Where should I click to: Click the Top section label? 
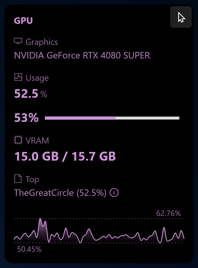(x=32, y=179)
